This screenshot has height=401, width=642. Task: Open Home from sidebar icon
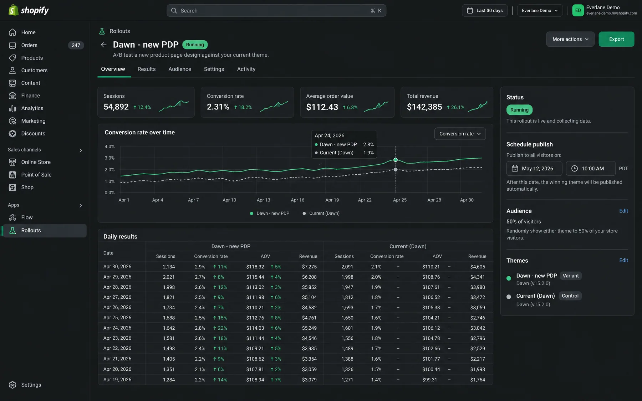click(12, 32)
